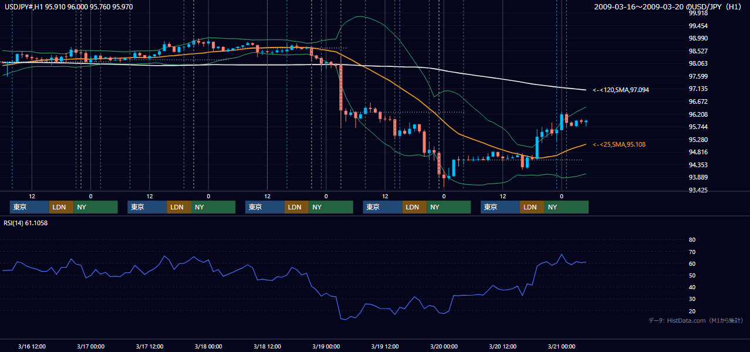Click the 3/21 00:00 date label
Image resolution: width=750 pixels, height=352 pixels.
click(x=562, y=346)
